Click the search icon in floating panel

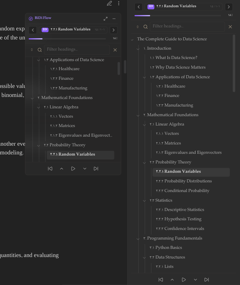(39, 50)
